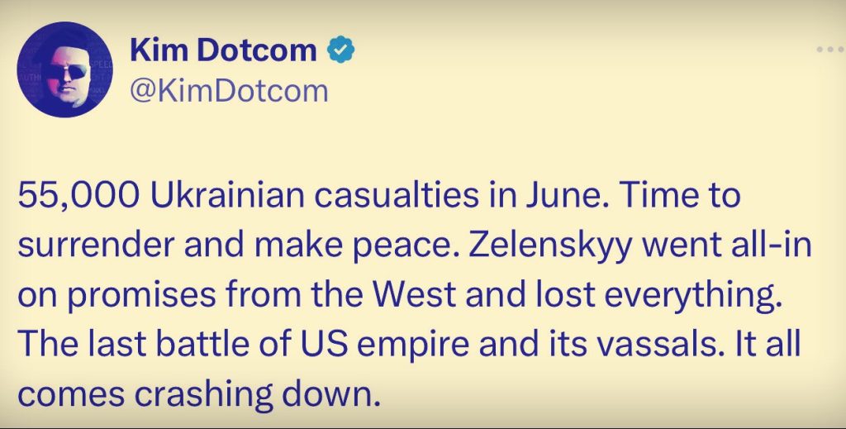Open the @KimDotcom handle link
The width and height of the screenshot is (846, 429).
[229, 89]
